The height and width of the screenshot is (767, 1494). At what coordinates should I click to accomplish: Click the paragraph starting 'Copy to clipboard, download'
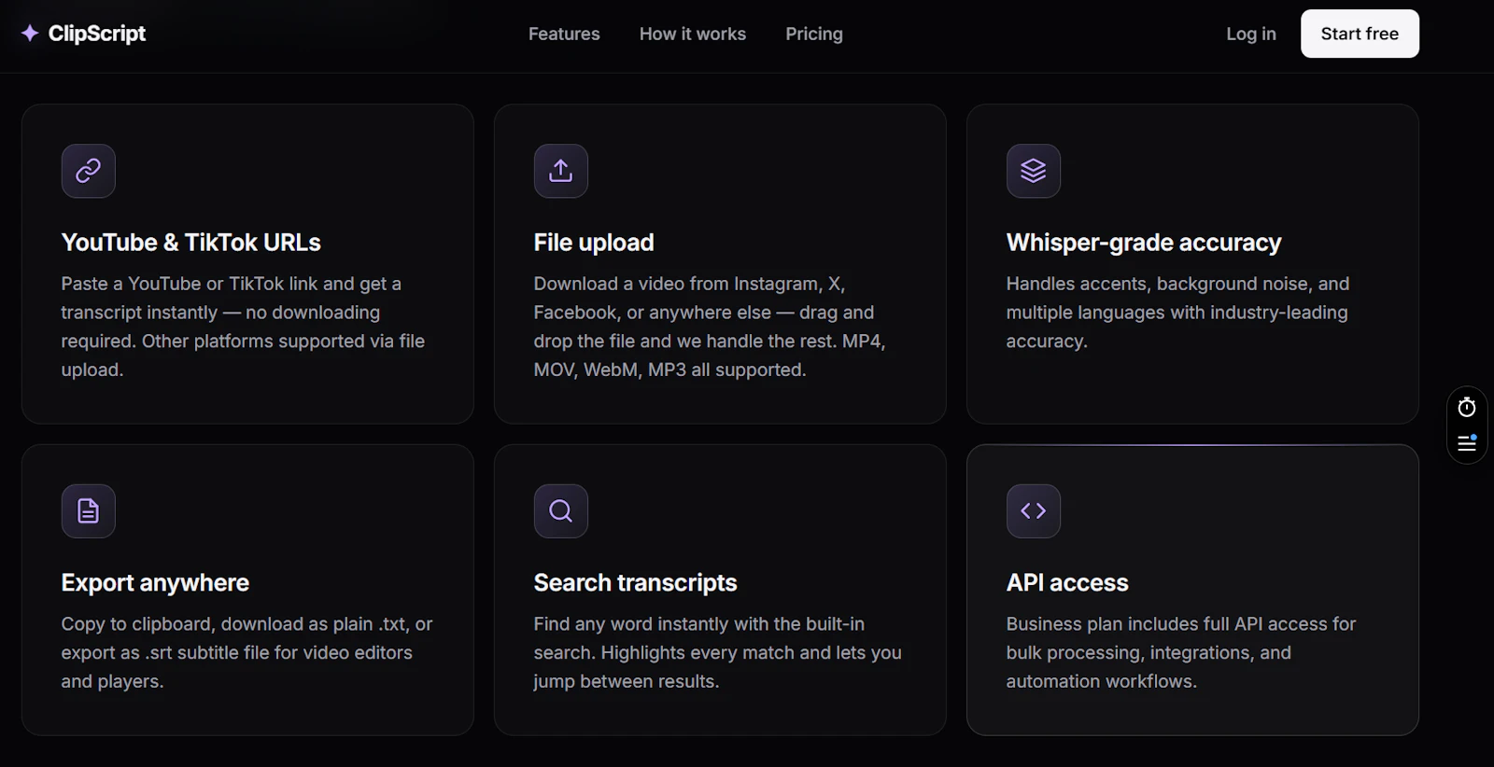pyautogui.click(x=247, y=653)
